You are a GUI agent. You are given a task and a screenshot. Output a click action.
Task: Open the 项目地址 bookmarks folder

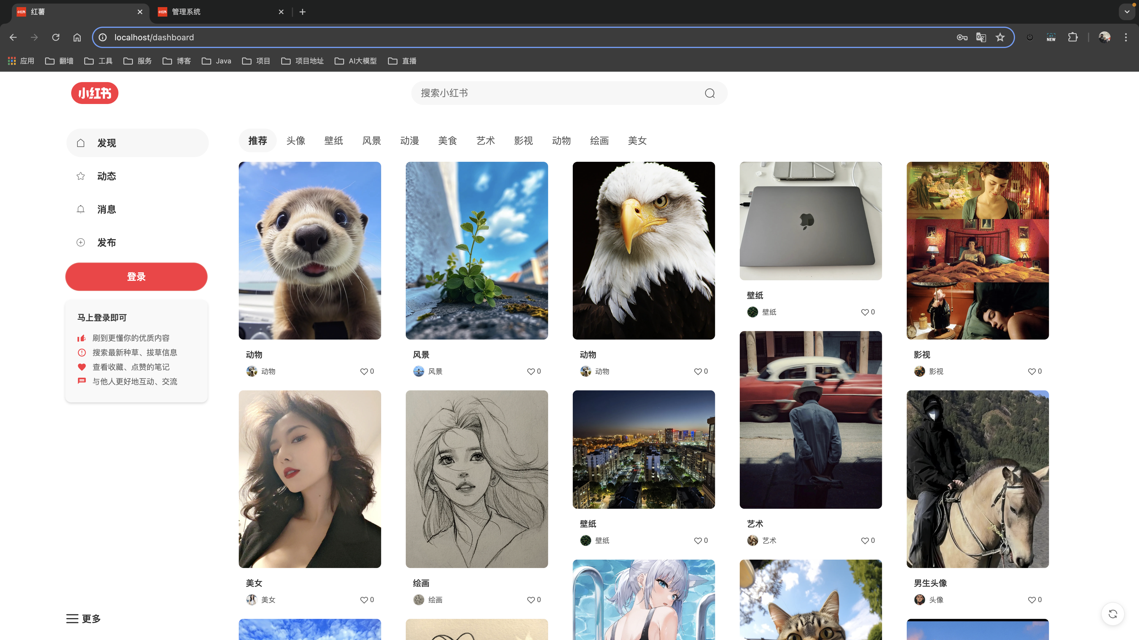(x=303, y=61)
